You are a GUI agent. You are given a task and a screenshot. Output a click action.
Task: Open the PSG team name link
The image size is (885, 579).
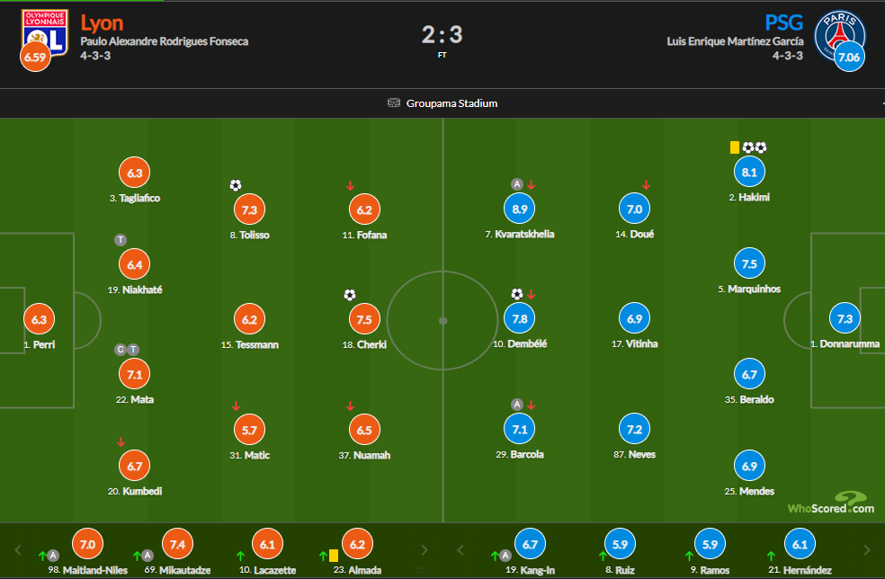click(783, 22)
